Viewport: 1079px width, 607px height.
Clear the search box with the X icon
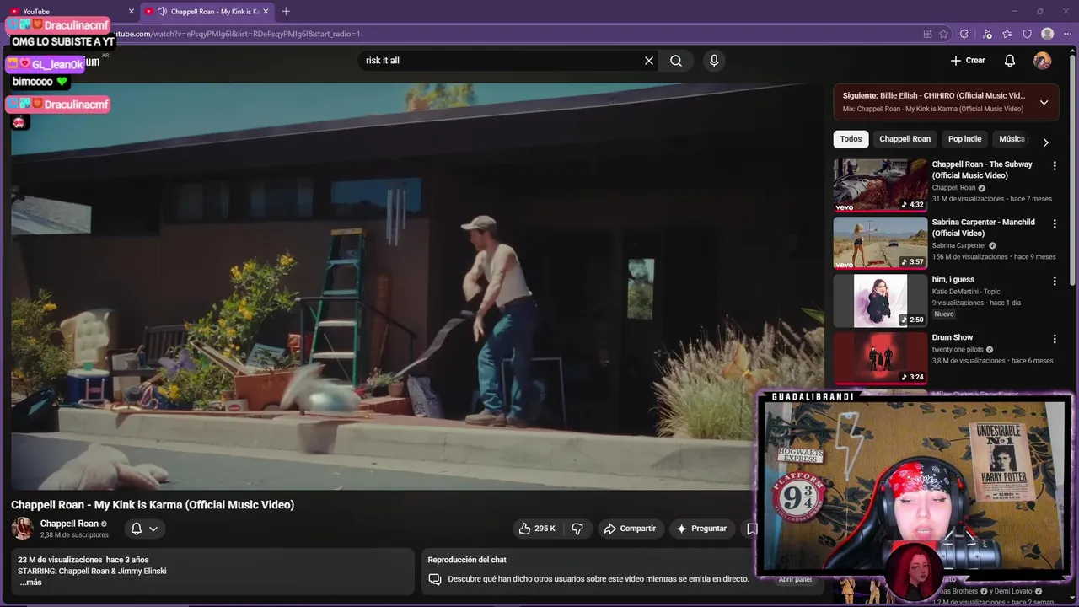tap(649, 61)
